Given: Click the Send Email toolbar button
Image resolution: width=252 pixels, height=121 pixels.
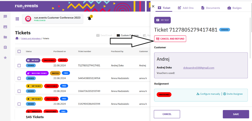Looking at the screenshot, I should click(x=104, y=35).
